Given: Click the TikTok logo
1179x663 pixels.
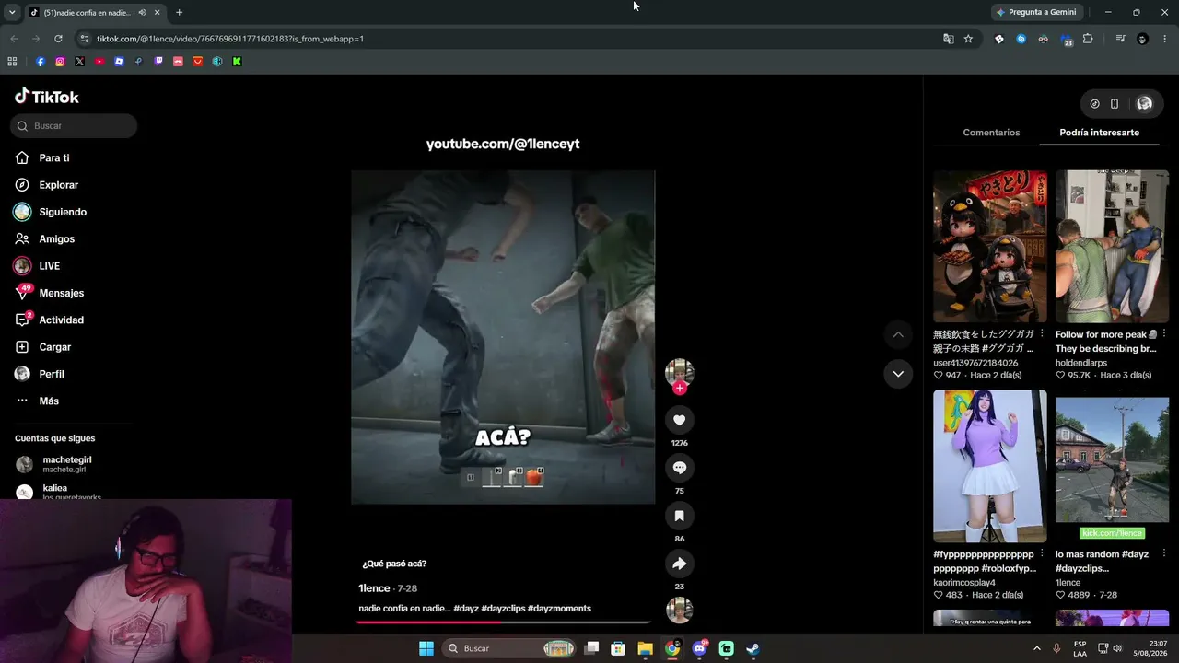Looking at the screenshot, I should [x=47, y=97].
